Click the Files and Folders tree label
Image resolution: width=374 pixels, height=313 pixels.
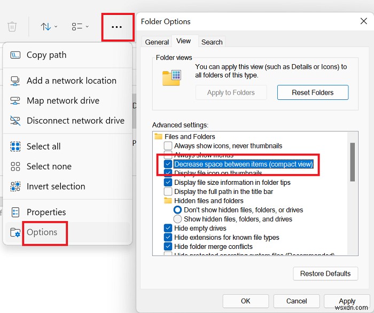pos(190,137)
